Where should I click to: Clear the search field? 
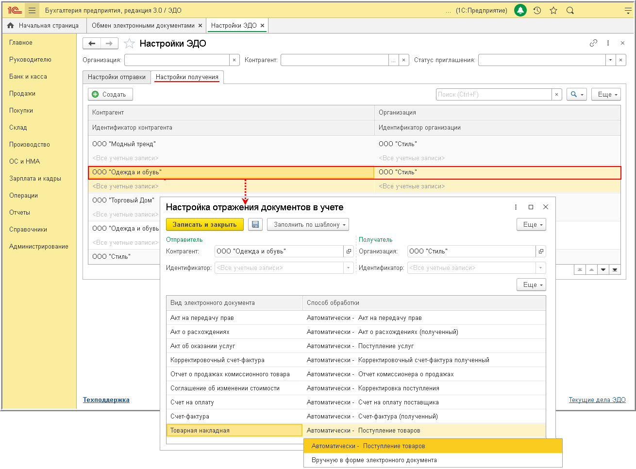pyautogui.click(x=557, y=95)
